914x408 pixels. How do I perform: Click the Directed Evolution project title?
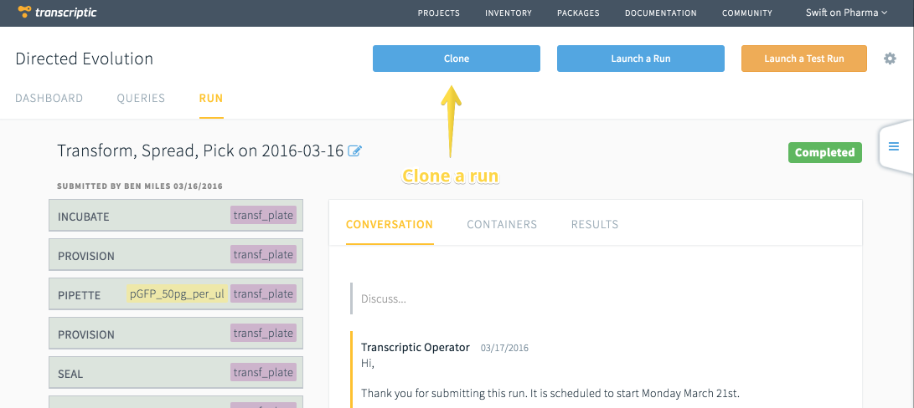85,59
